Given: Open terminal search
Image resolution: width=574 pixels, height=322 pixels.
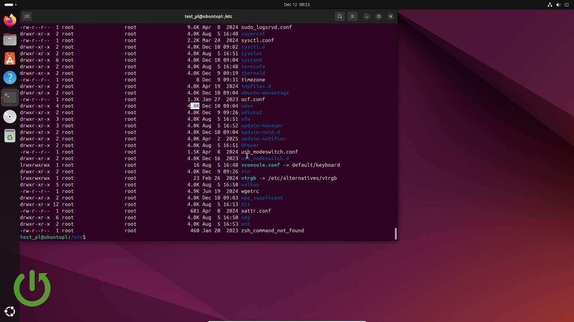Looking at the screenshot, I should click(x=340, y=17).
